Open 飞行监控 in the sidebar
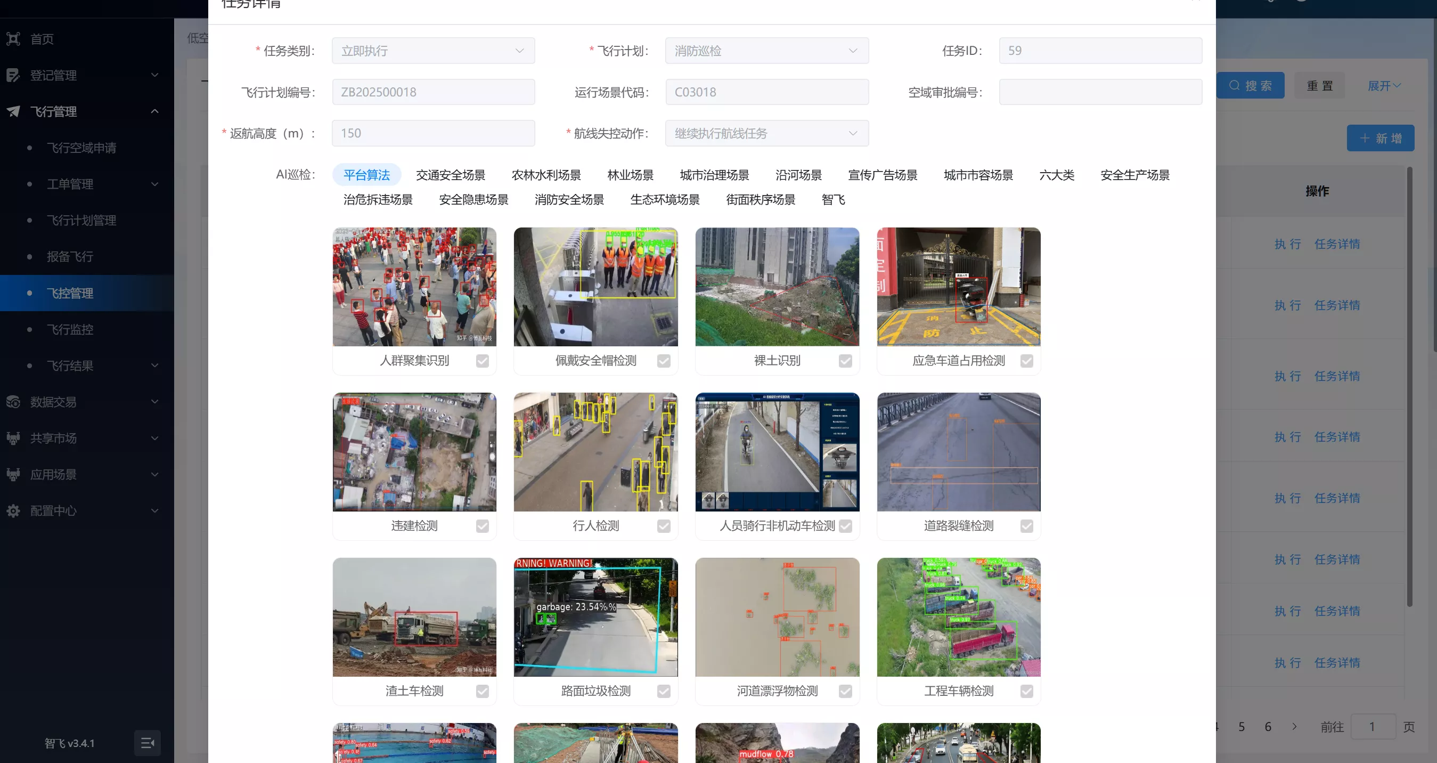 [x=70, y=329]
